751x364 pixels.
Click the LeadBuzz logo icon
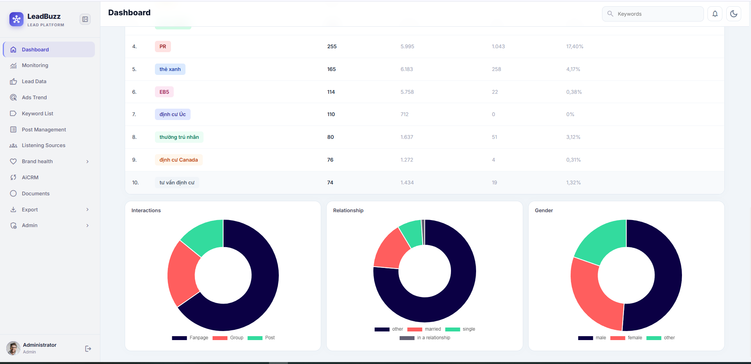pos(16,19)
